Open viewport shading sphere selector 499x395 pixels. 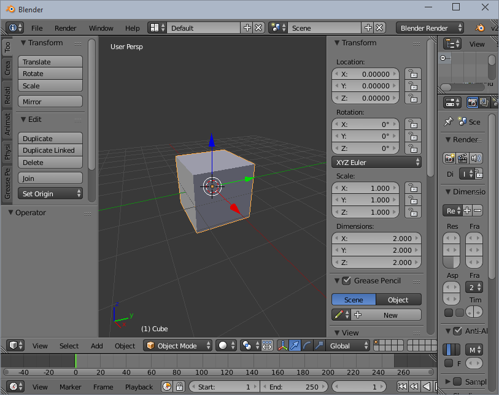[x=226, y=345]
